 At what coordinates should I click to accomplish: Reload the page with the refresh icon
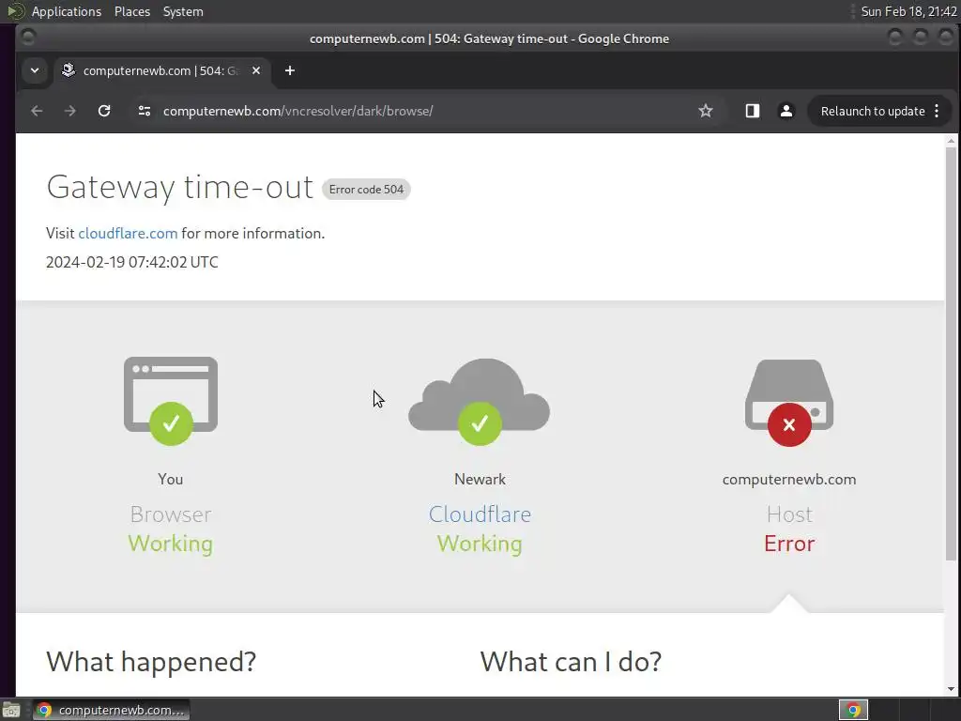pos(104,111)
